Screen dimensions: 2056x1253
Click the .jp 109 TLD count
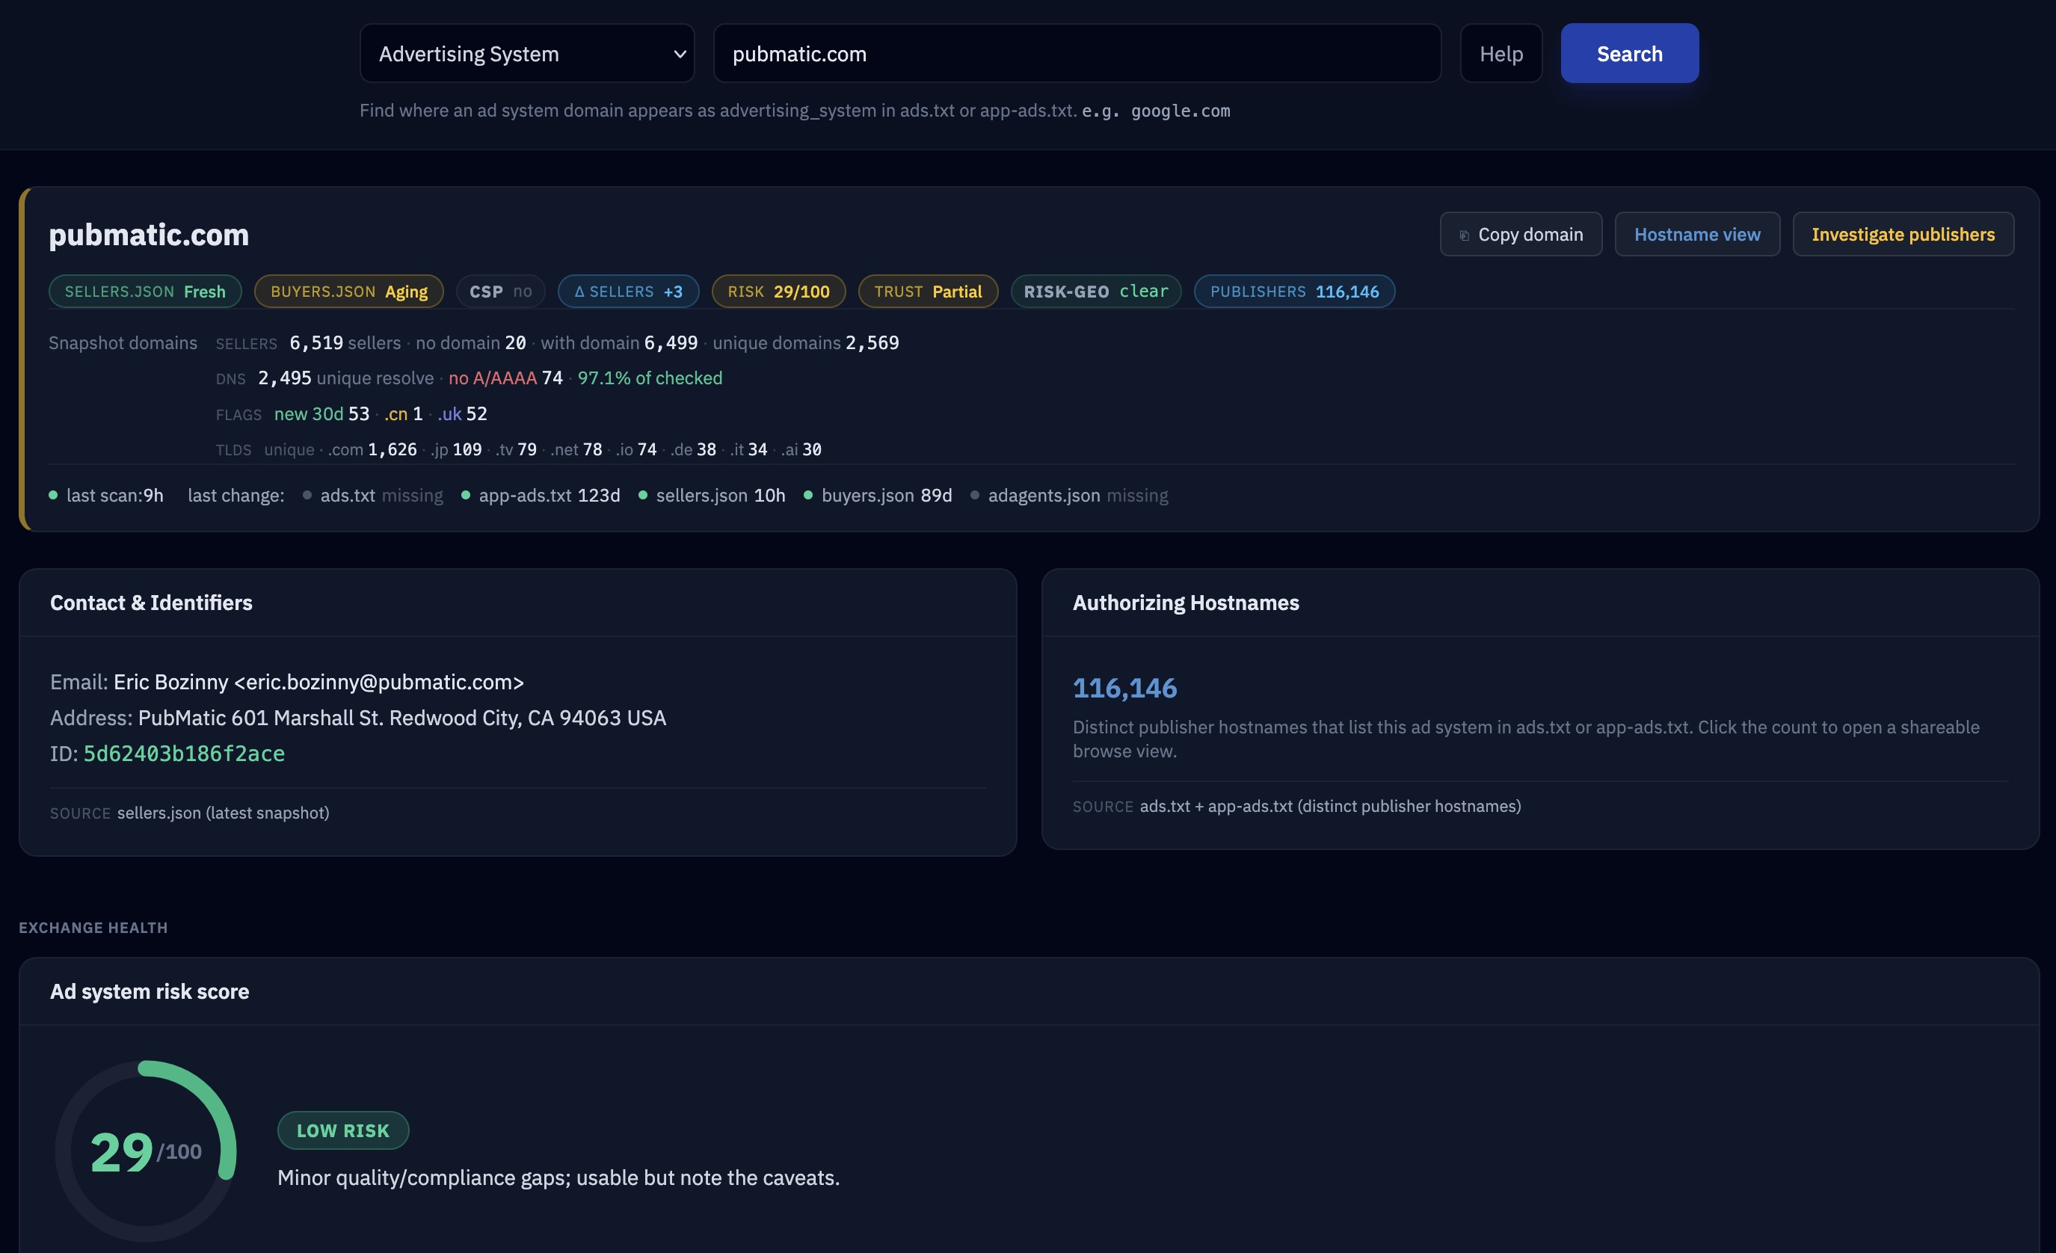click(x=456, y=449)
